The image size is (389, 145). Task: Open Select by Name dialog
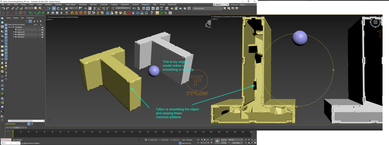[x=40, y=8]
